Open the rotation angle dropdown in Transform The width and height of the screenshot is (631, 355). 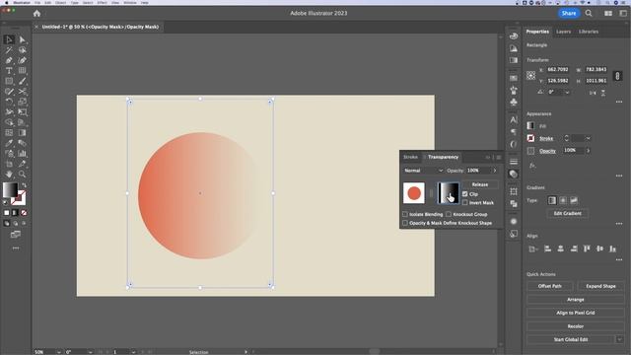(x=568, y=92)
